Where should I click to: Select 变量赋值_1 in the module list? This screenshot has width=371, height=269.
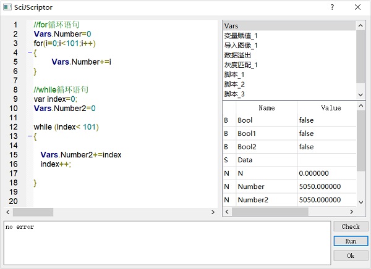pyautogui.click(x=289, y=36)
